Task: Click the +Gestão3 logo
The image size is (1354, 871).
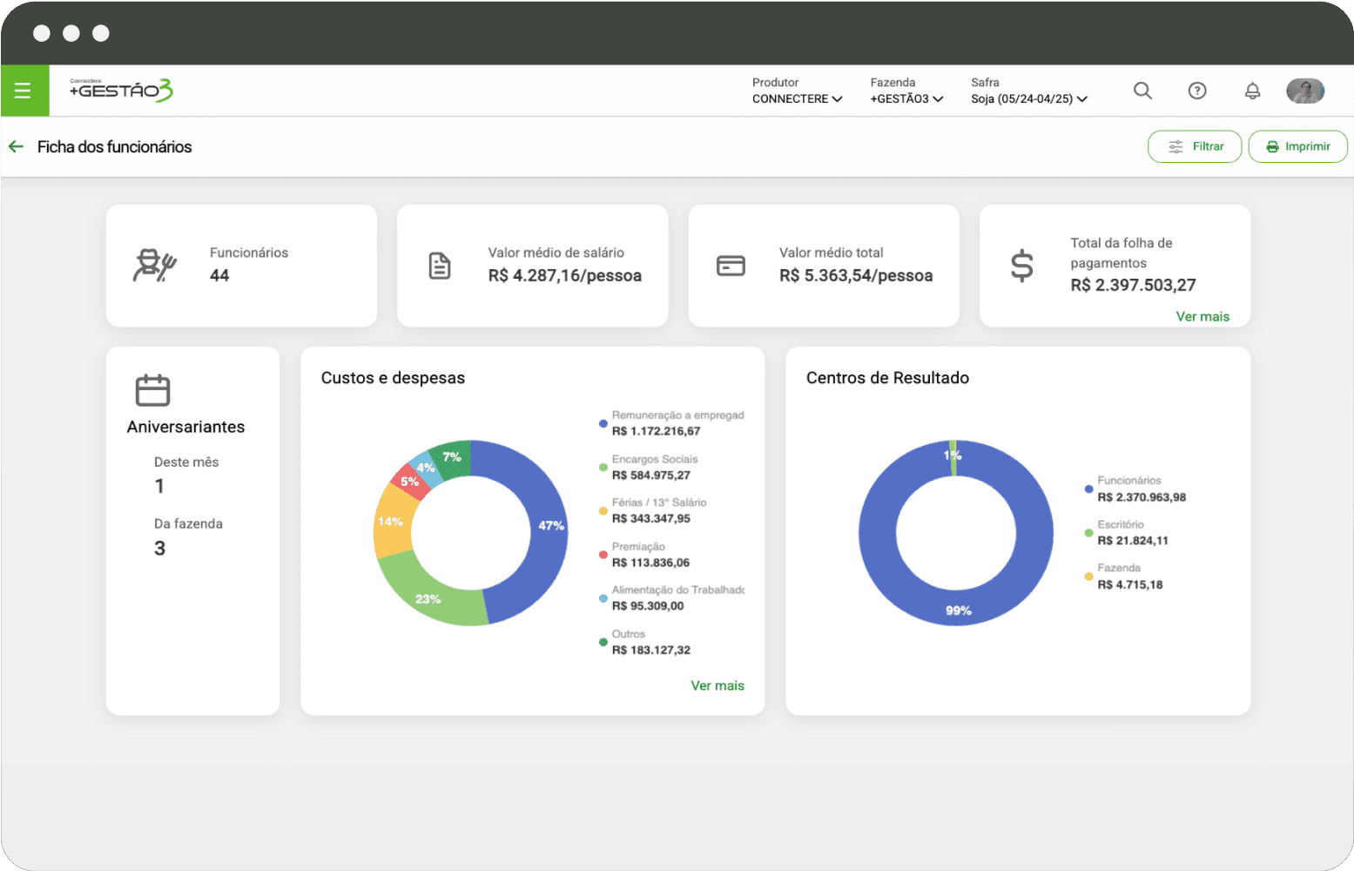Action: click(121, 90)
